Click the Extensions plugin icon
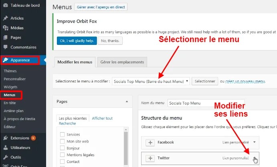The height and width of the screenshot is (167, 277). 5,138
